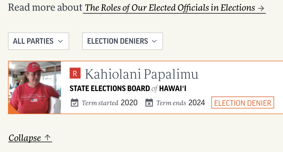Click the orange corner triangle on the photo

click(x=12, y=110)
